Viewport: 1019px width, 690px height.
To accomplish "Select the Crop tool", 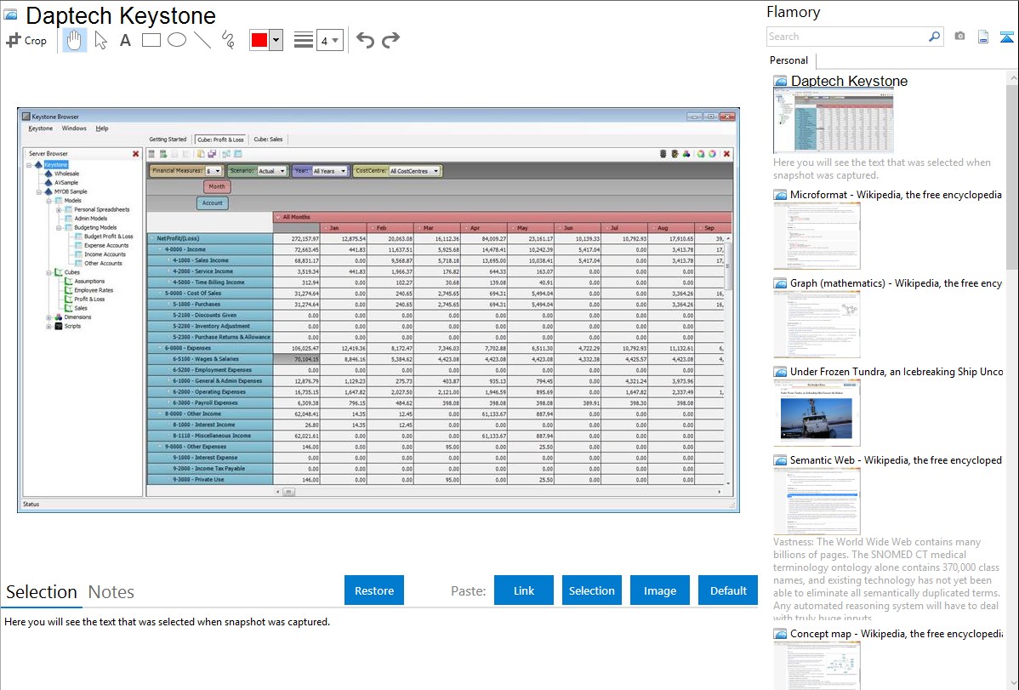I will pyautogui.click(x=26, y=40).
